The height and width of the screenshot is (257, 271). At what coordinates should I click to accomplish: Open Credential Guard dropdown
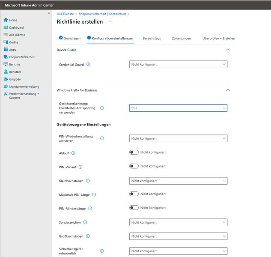click(x=178, y=64)
